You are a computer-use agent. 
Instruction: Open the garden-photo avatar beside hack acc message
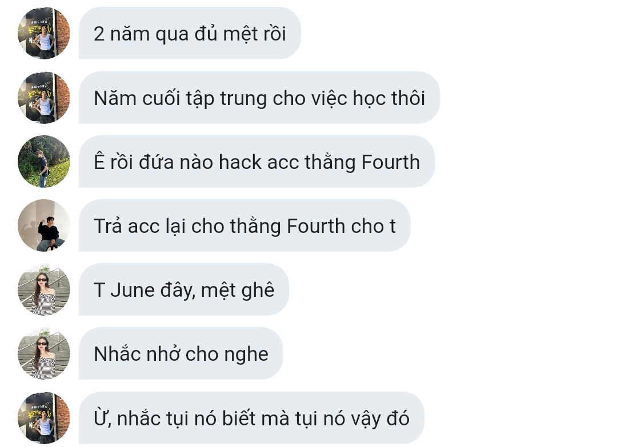click(43, 162)
